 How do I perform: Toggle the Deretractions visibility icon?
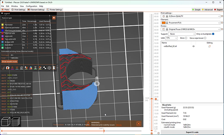pyautogui.click(x=17, y=68)
